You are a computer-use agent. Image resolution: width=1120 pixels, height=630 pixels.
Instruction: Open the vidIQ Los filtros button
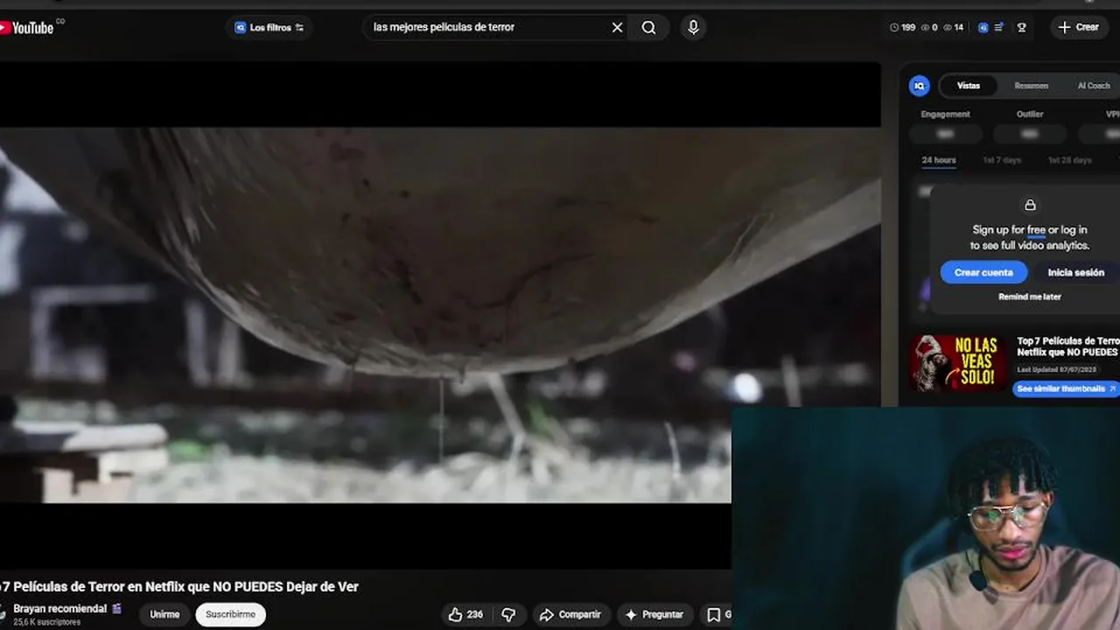coord(269,27)
